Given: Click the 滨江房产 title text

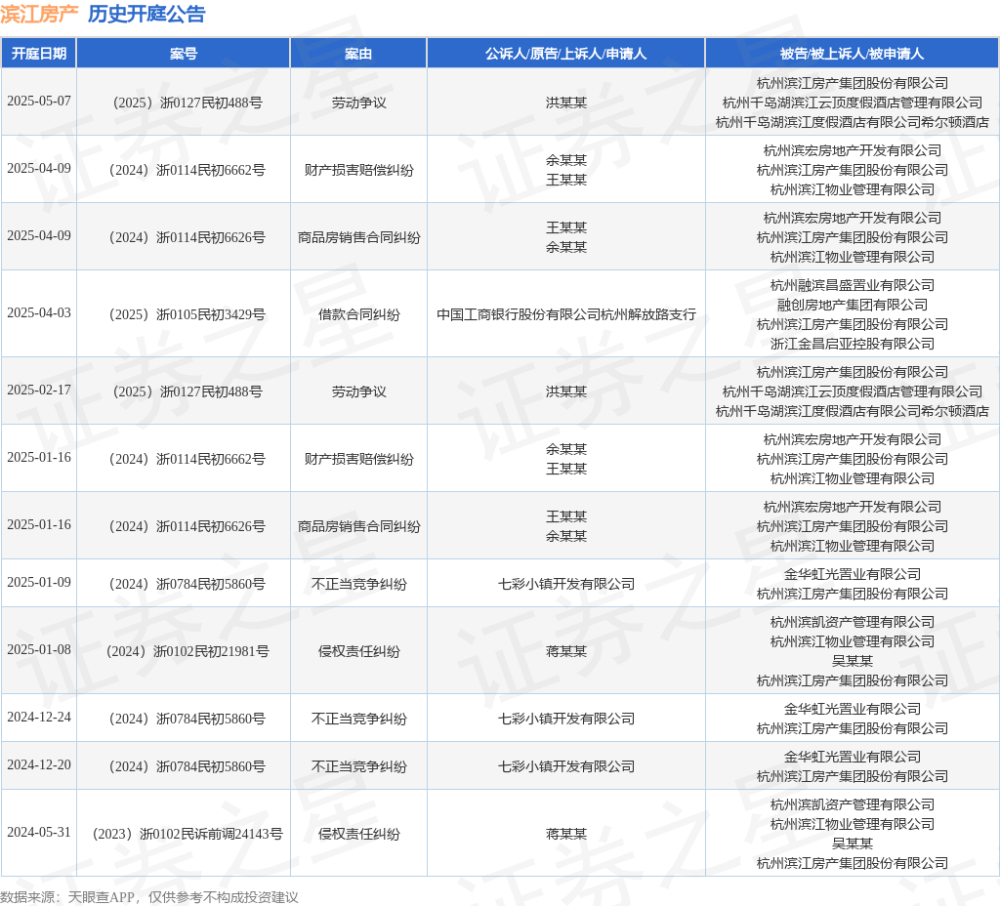Looking at the screenshot, I should [x=39, y=14].
